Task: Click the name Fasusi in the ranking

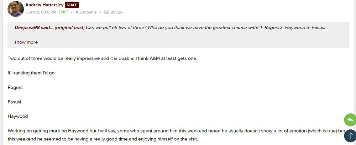Action: coord(15,102)
